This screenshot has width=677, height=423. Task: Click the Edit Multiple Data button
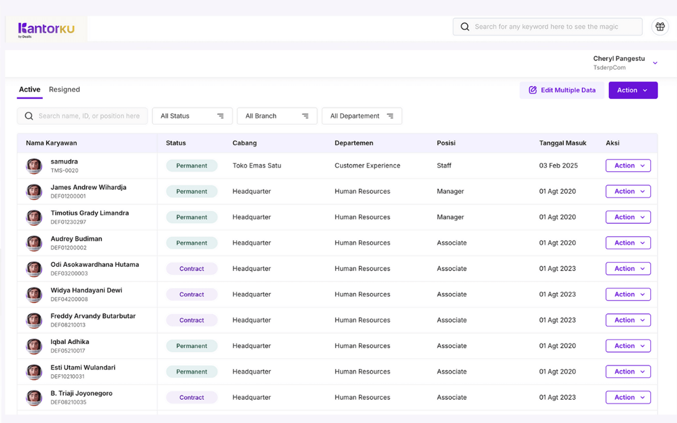pos(562,90)
